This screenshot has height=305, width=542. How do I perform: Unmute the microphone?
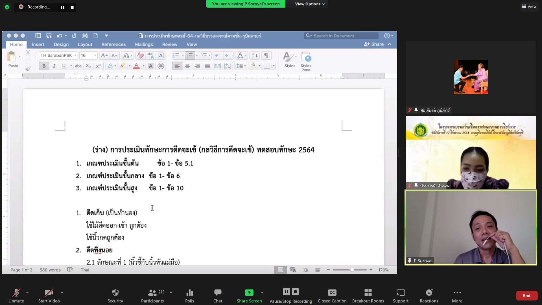click(x=16, y=295)
